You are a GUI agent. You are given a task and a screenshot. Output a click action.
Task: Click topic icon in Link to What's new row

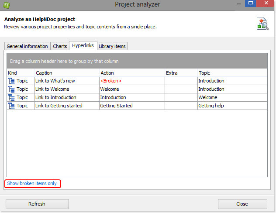[11, 81]
